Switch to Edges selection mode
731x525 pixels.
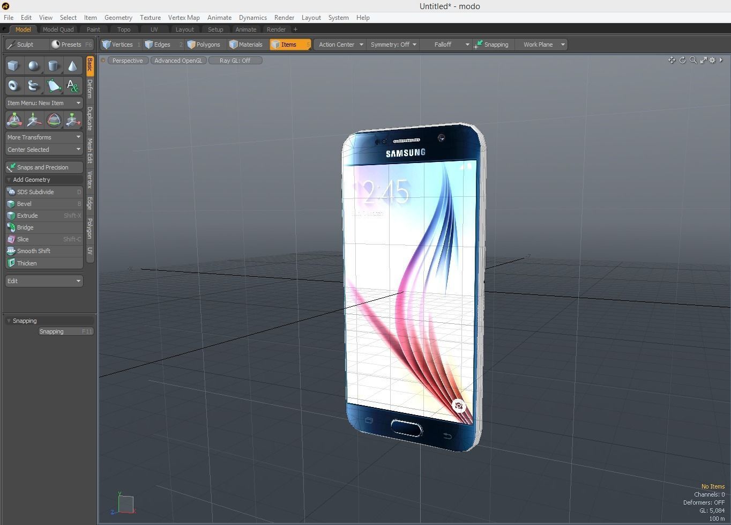pyautogui.click(x=163, y=45)
